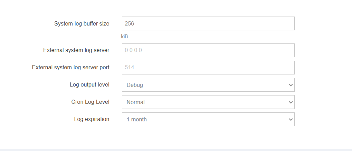Click the 256 value in buffer size
The image size is (352, 151).
[130, 24]
